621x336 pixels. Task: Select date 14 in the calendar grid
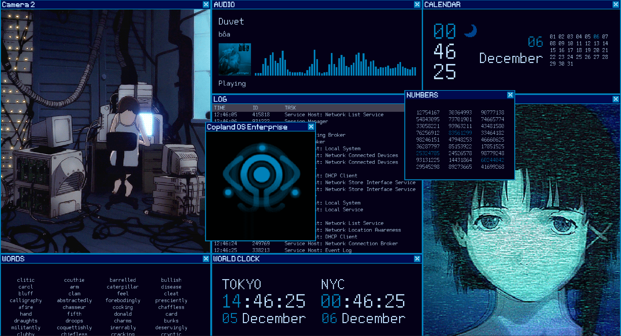pyautogui.click(x=605, y=43)
